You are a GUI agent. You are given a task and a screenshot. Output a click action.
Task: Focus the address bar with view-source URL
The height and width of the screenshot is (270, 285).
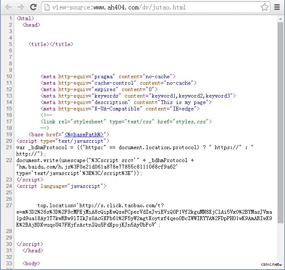point(150,7)
